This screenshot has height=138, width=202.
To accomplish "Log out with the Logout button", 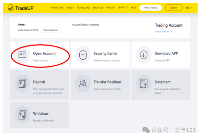I will coord(174,8).
